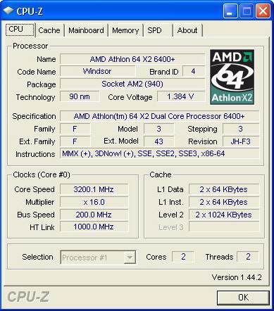The image size is (274, 311).
Task: Click the Technology value 90 nm
Action: pyautogui.click(x=80, y=96)
